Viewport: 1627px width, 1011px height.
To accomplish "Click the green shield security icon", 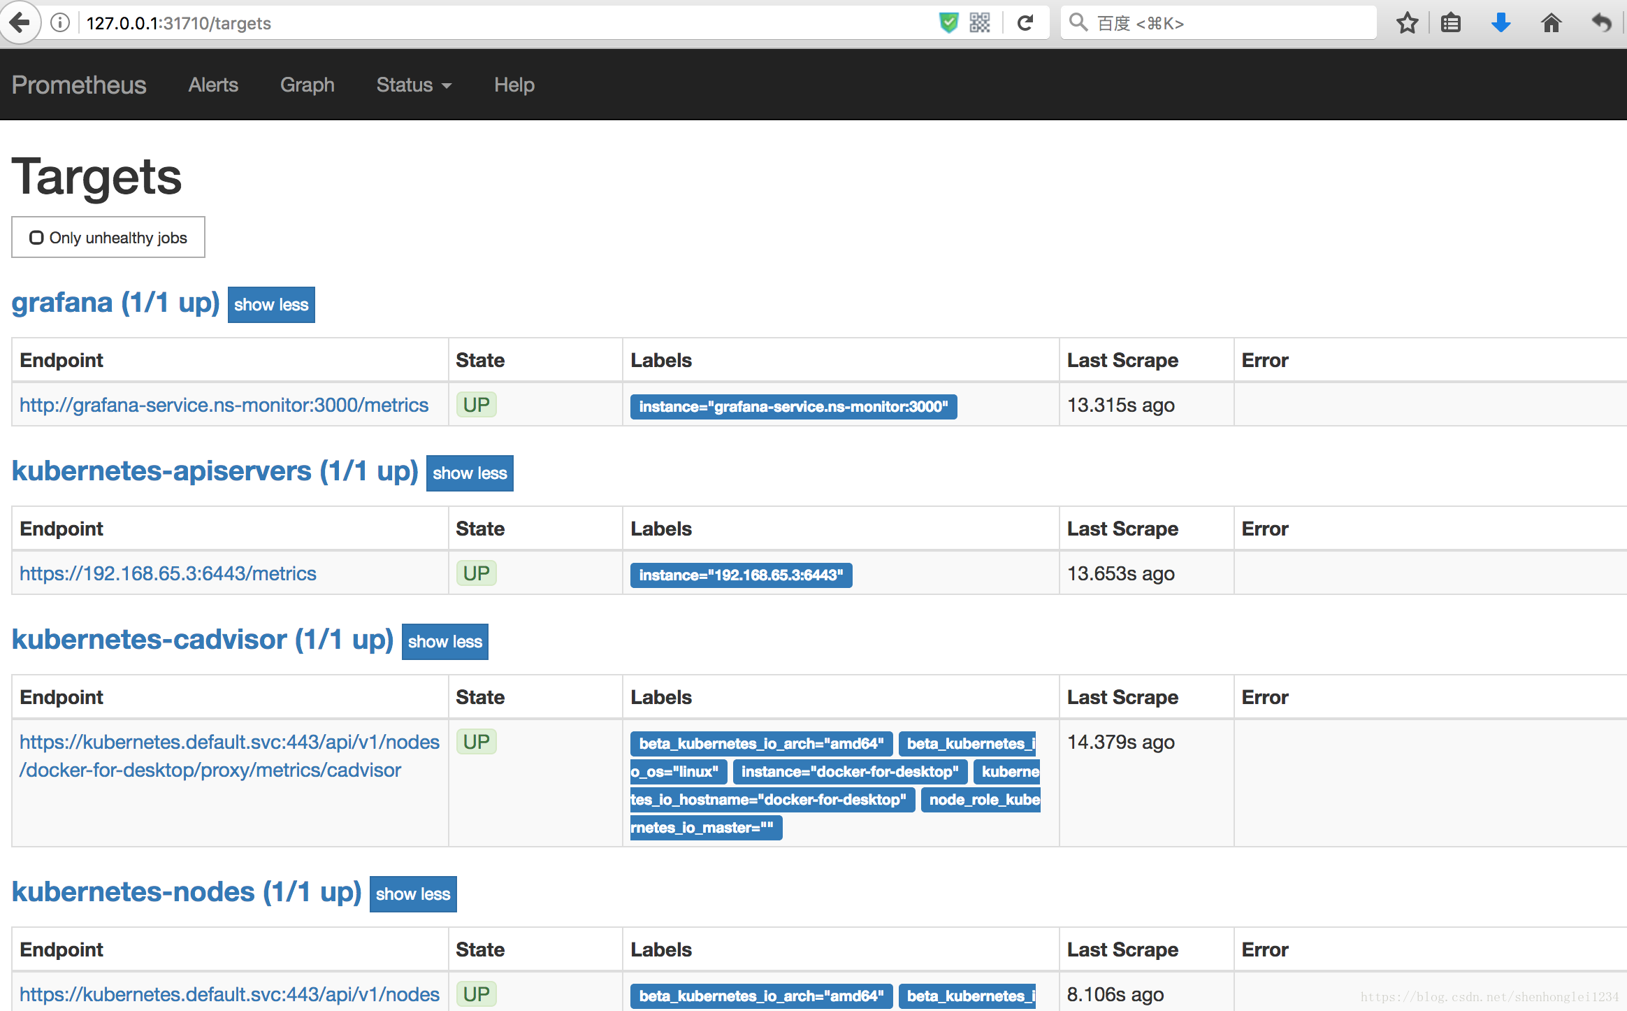I will coord(948,23).
